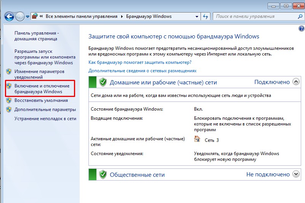305x203 pixels.
Task: Click the Back navigation arrow button
Action: tap(9, 16)
